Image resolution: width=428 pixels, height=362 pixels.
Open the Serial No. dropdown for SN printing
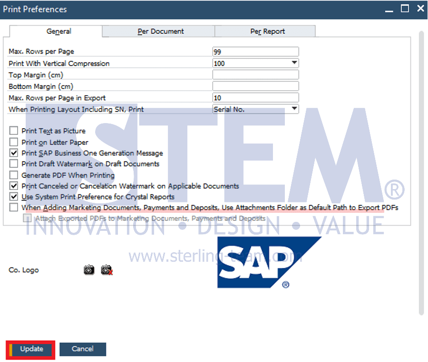coord(294,109)
